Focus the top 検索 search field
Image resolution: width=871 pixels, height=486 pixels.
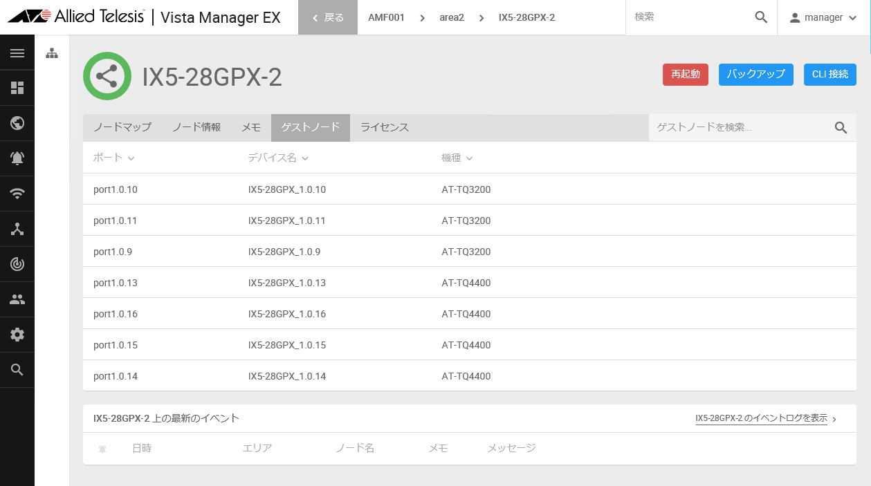[x=690, y=17]
